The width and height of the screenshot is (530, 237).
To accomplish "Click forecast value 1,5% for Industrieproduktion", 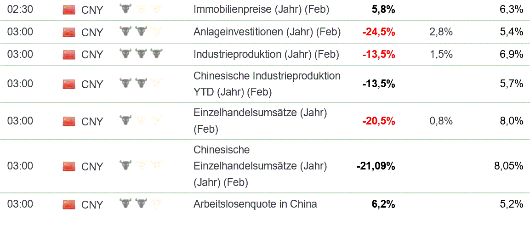I will pos(441,54).
